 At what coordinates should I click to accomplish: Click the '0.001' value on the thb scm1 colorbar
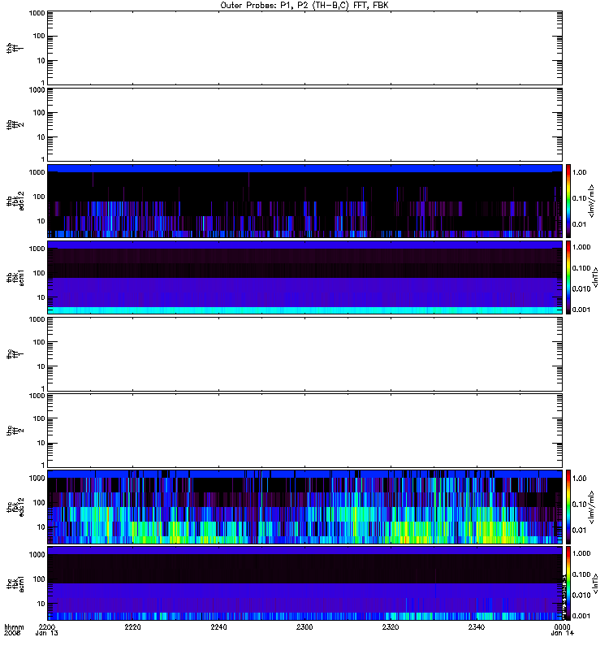581,310
